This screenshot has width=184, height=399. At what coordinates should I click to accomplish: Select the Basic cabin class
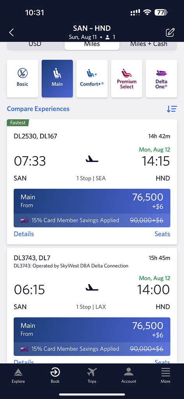(x=22, y=79)
